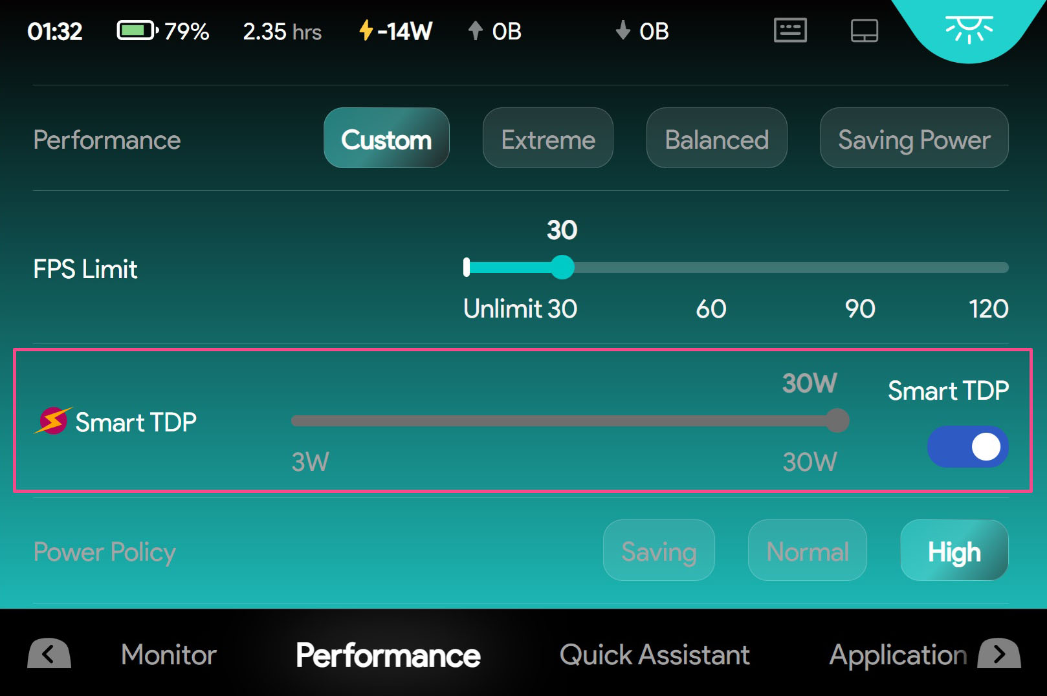This screenshot has height=696, width=1047.
Task: Click the Smart TDP lightning logo
Action: pyautogui.click(x=53, y=421)
